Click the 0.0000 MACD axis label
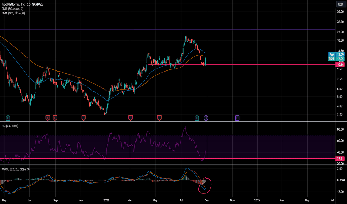347x204 pixels. (x=341, y=180)
